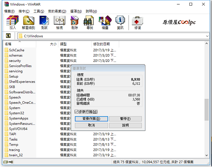
Task: Click the key icon in status bar
Action: tap(11, 162)
